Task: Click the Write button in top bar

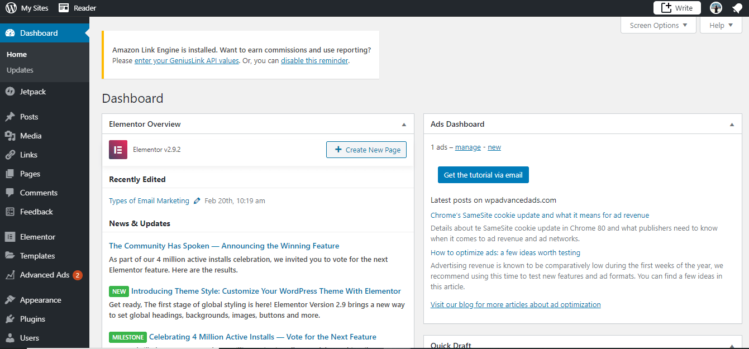Action: tap(677, 8)
